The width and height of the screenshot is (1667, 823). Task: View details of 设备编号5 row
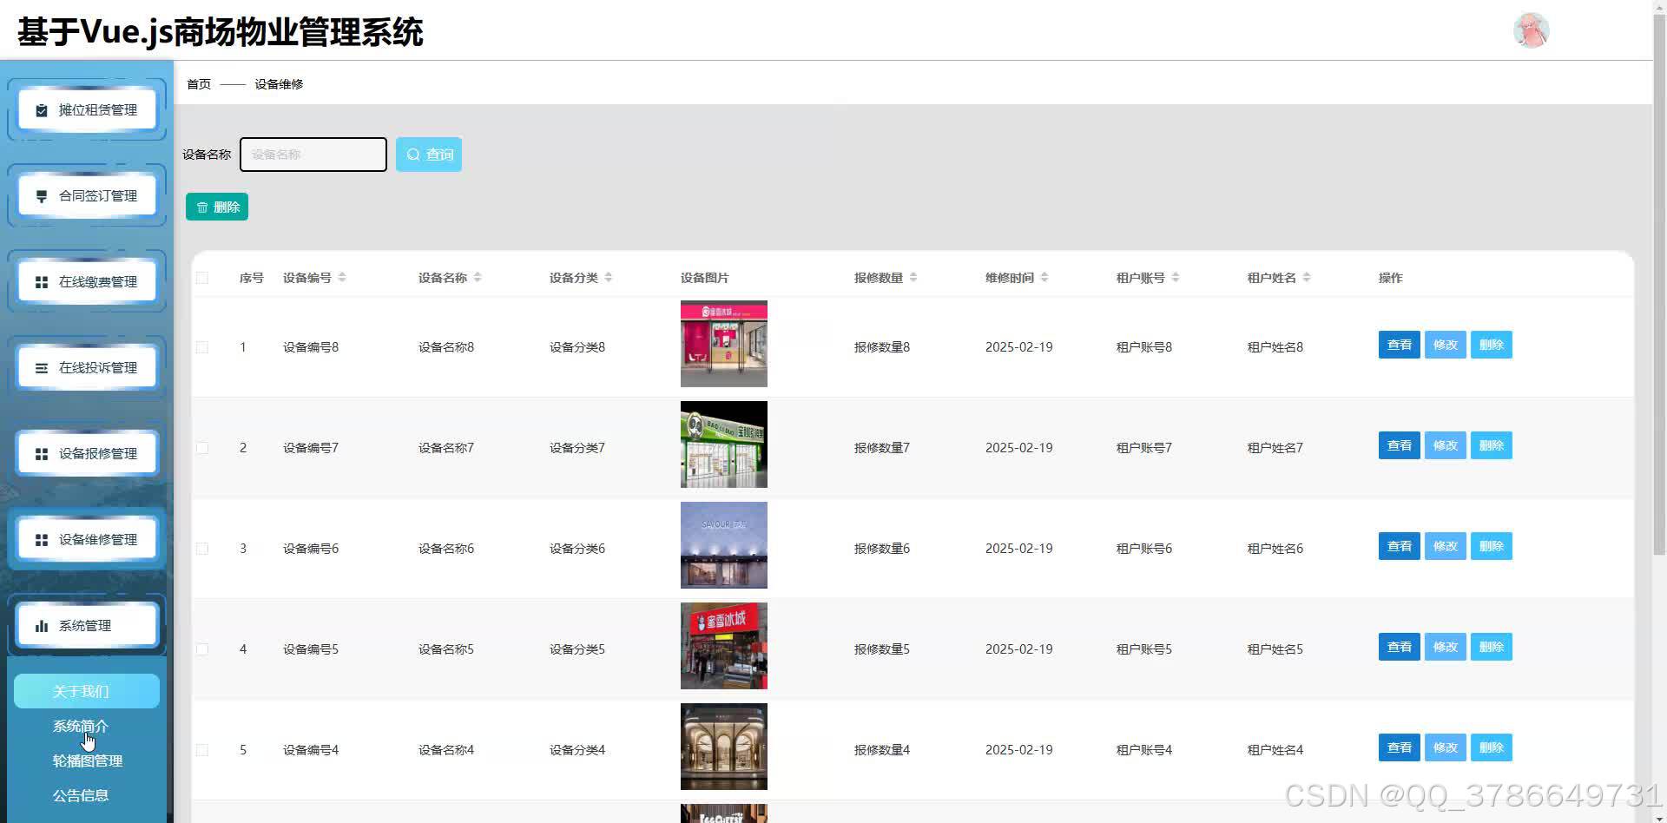pyautogui.click(x=1400, y=647)
